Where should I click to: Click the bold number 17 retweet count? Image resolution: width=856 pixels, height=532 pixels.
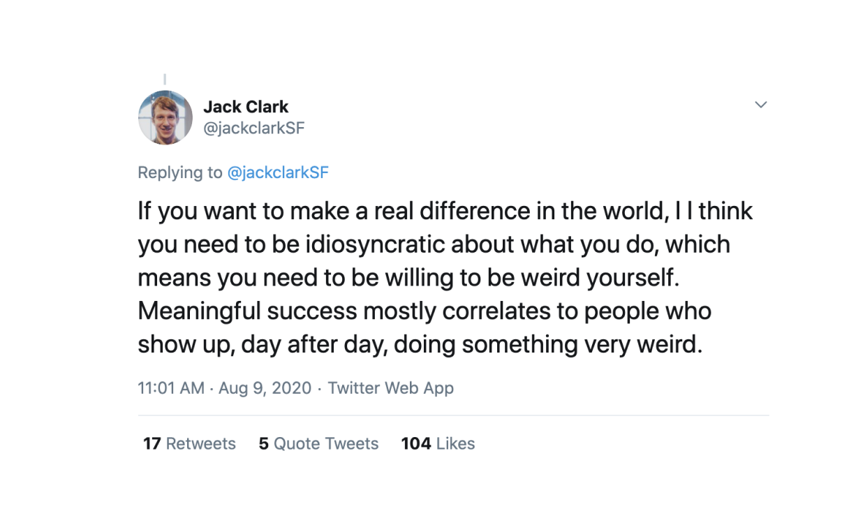click(x=152, y=443)
